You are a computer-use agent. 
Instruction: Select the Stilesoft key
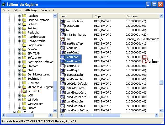coord(33,66)
